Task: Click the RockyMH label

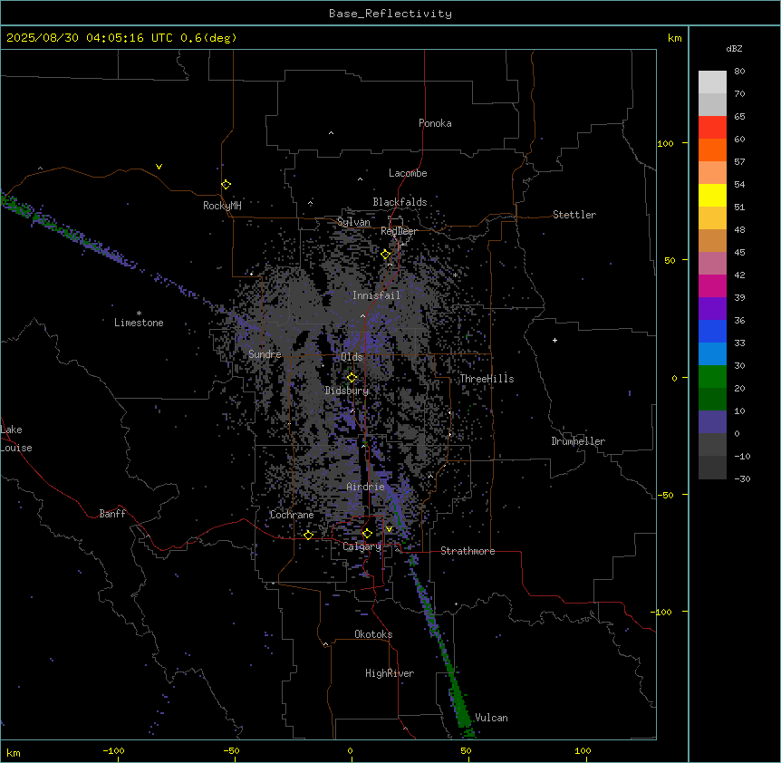Action: (222, 206)
